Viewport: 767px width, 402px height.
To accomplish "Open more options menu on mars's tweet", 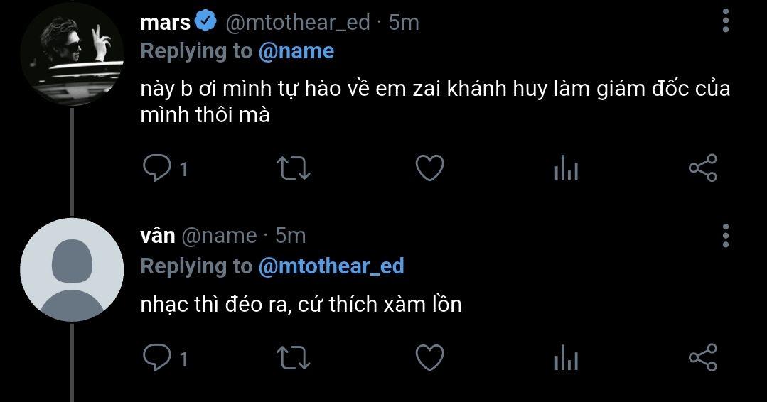I will coord(726,21).
